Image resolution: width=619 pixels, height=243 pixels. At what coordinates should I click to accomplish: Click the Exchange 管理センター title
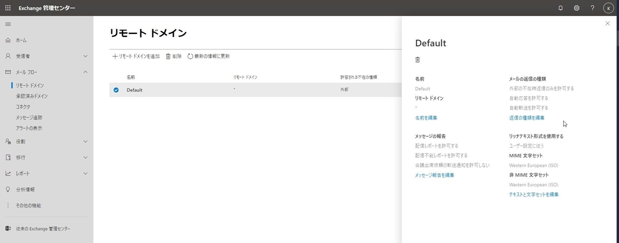[x=47, y=8]
